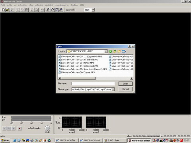Viewport: 191px width, 143px height.
Task: Expand the Look in folder dropdown
Action: pyautogui.click(x=106, y=51)
